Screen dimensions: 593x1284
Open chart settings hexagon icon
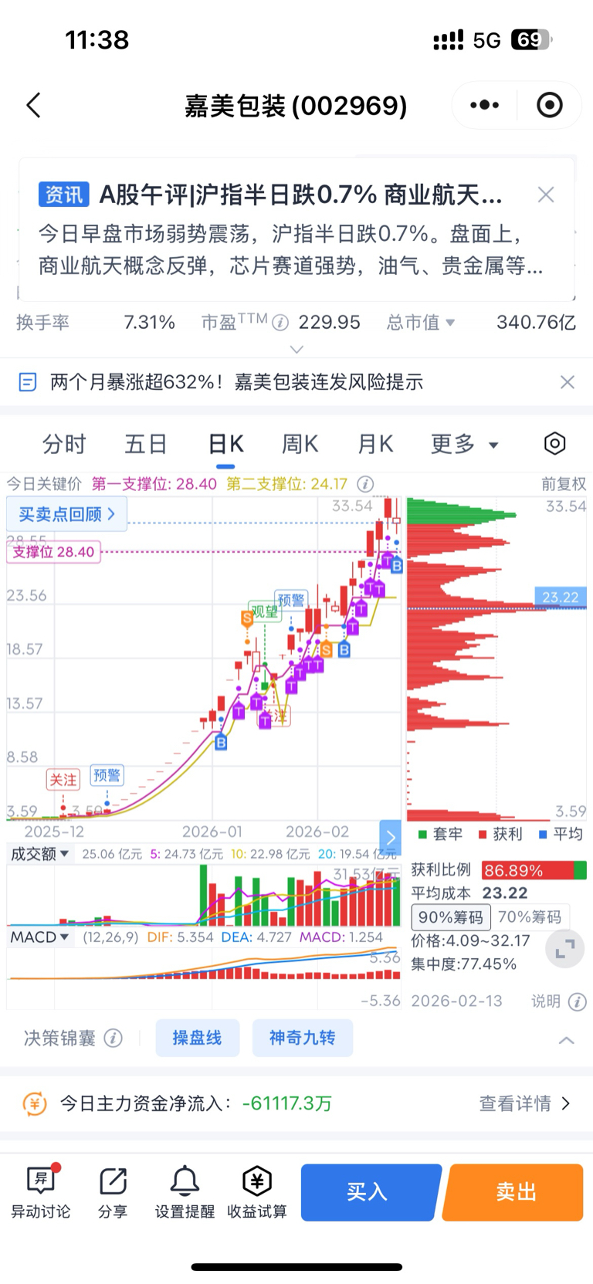tap(554, 443)
